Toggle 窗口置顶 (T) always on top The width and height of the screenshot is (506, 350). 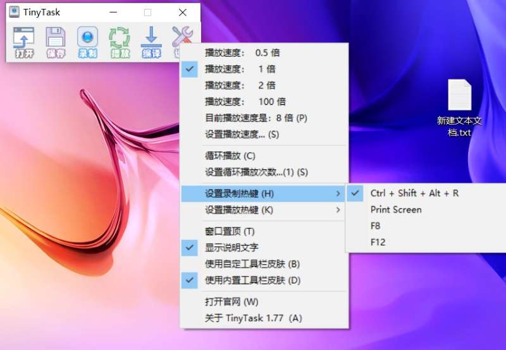tap(264, 231)
